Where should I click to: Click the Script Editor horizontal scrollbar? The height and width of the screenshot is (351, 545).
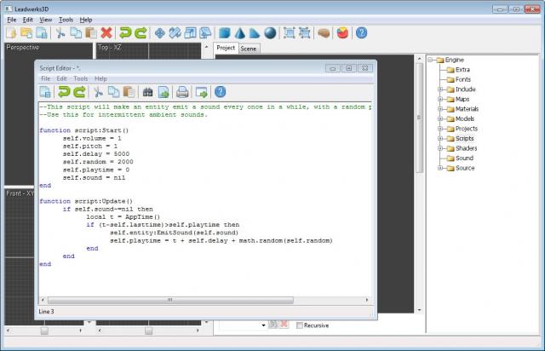click(170, 300)
